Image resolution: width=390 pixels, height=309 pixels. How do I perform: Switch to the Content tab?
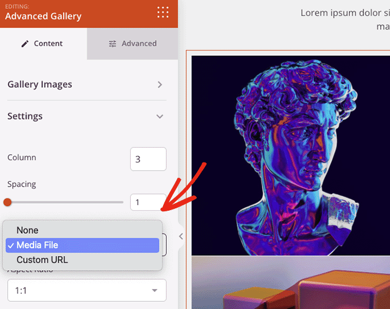44,44
